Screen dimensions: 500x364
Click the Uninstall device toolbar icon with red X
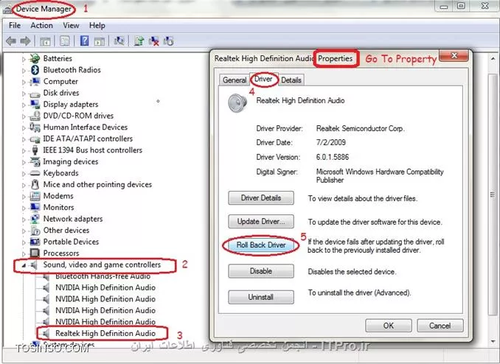pos(154,41)
